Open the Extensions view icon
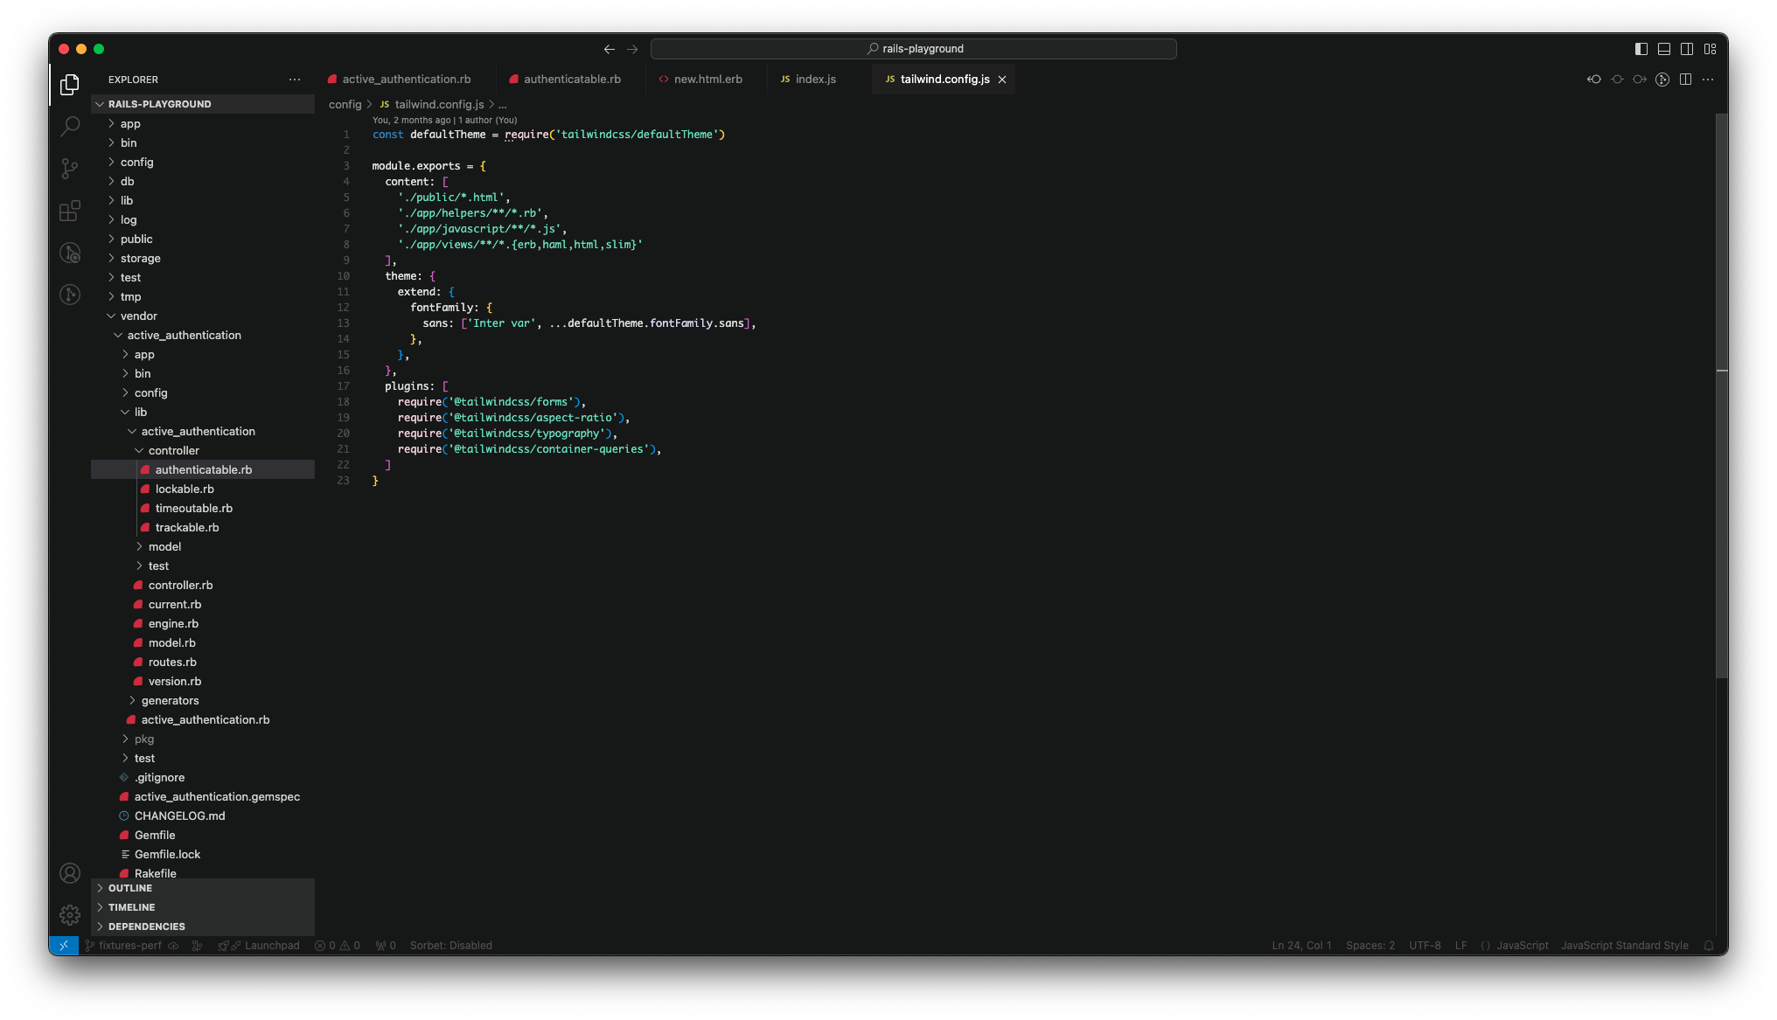1777x1020 pixels. (70, 211)
